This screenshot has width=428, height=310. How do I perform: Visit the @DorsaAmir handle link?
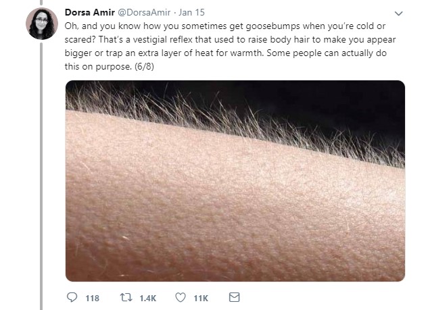pyautogui.click(x=144, y=13)
